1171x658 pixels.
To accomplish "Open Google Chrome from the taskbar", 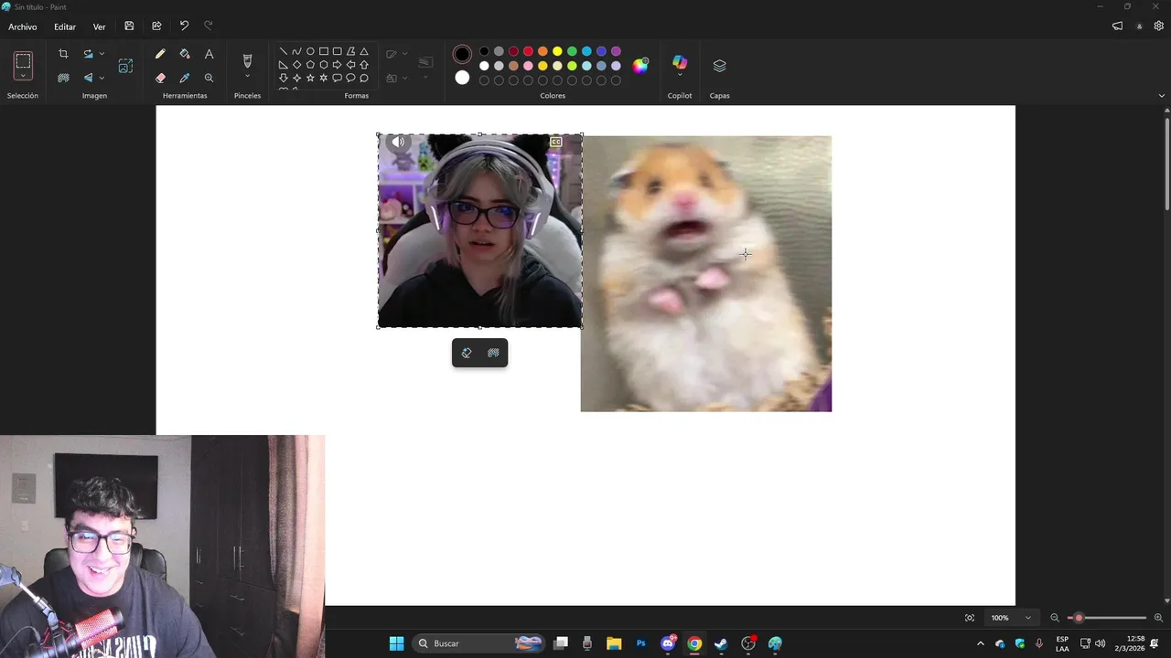I will 694,643.
